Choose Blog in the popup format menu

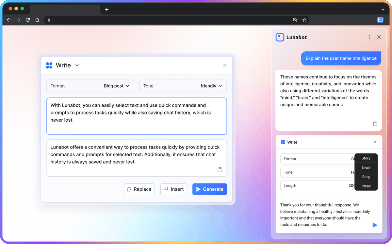[366, 177]
